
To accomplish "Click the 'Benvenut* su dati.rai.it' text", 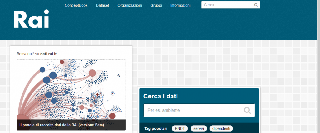I will click(37, 54).
